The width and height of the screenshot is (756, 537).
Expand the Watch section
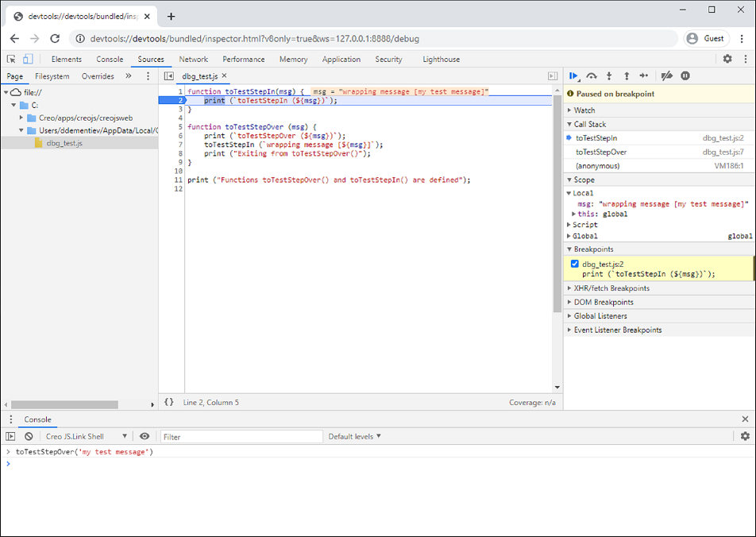tap(584, 110)
